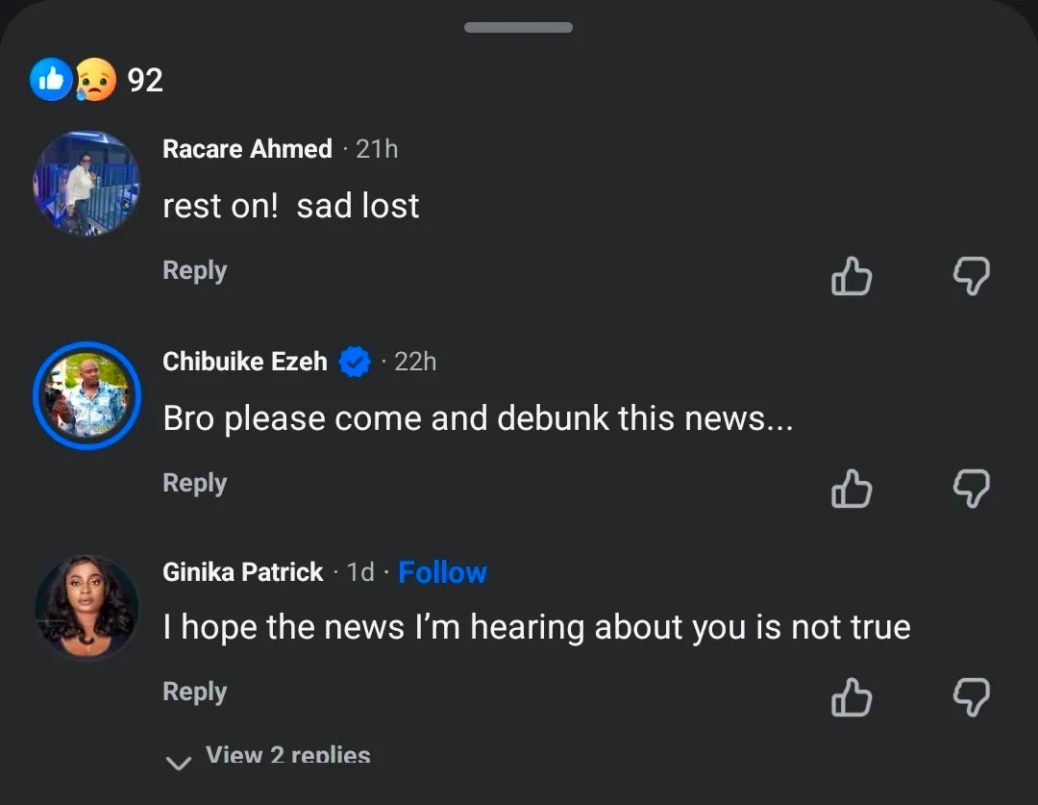
Task: Expand View 2 replies
Action: [286, 756]
